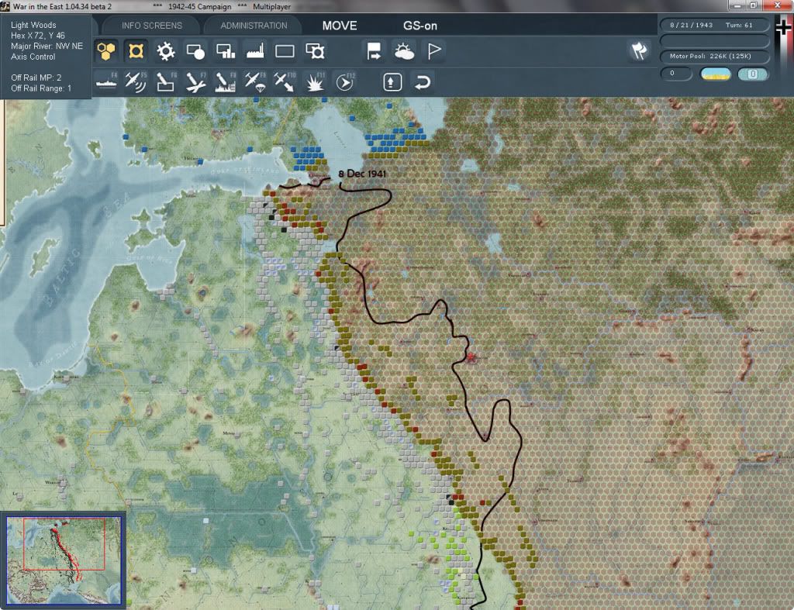
Task: Click the flag with arrow icon
Action: tap(374, 51)
